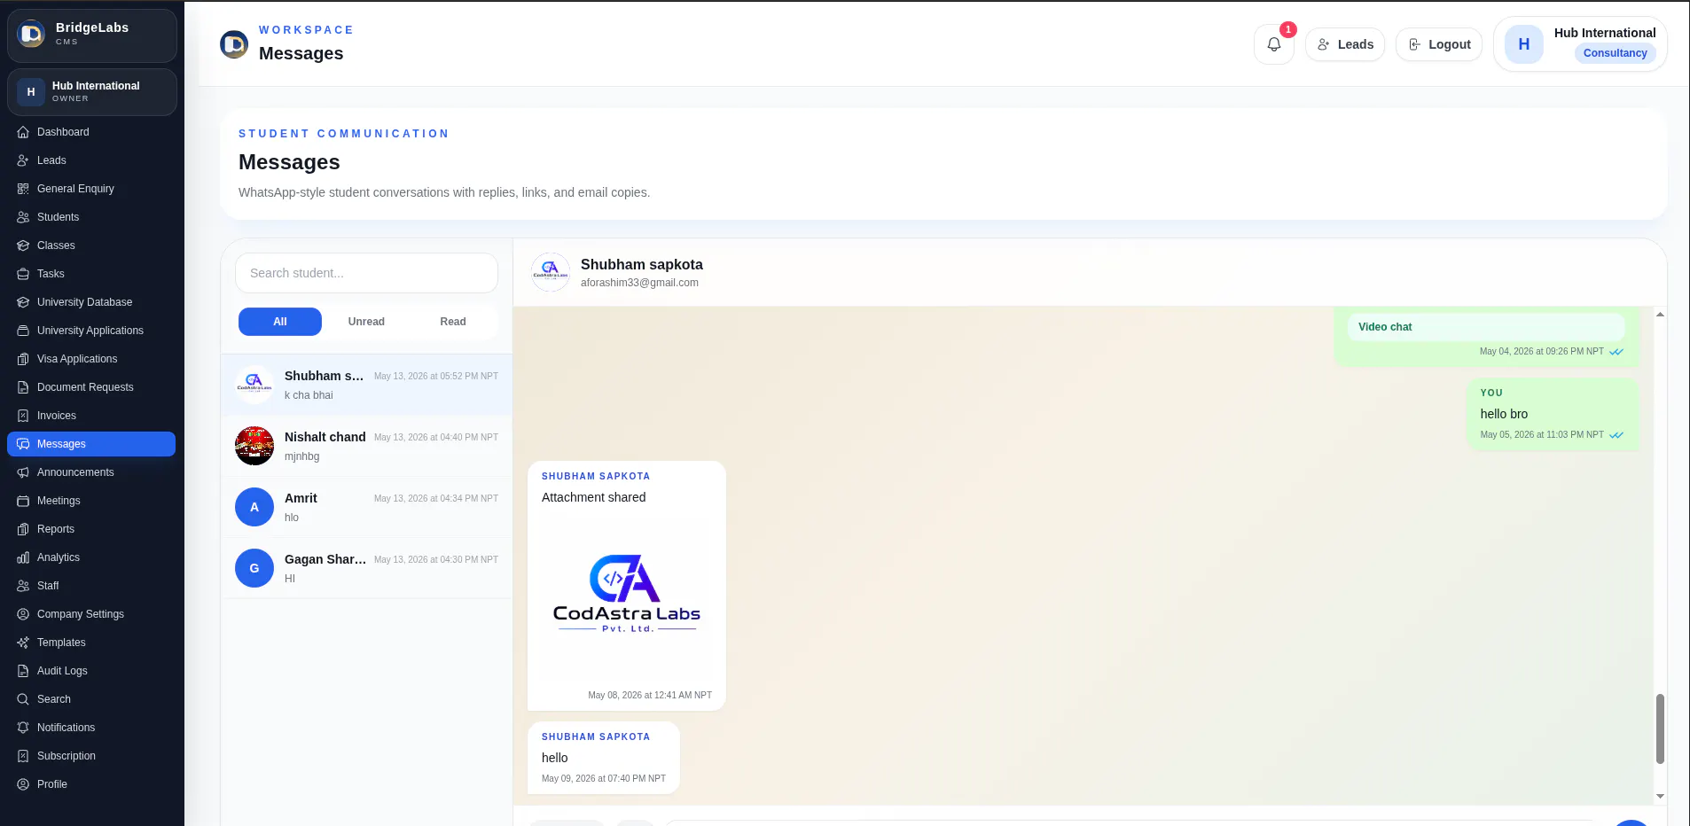Viewport: 1690px width, 826px height.
Task: Open Profile in sidebar
Action: click(91, 784)
